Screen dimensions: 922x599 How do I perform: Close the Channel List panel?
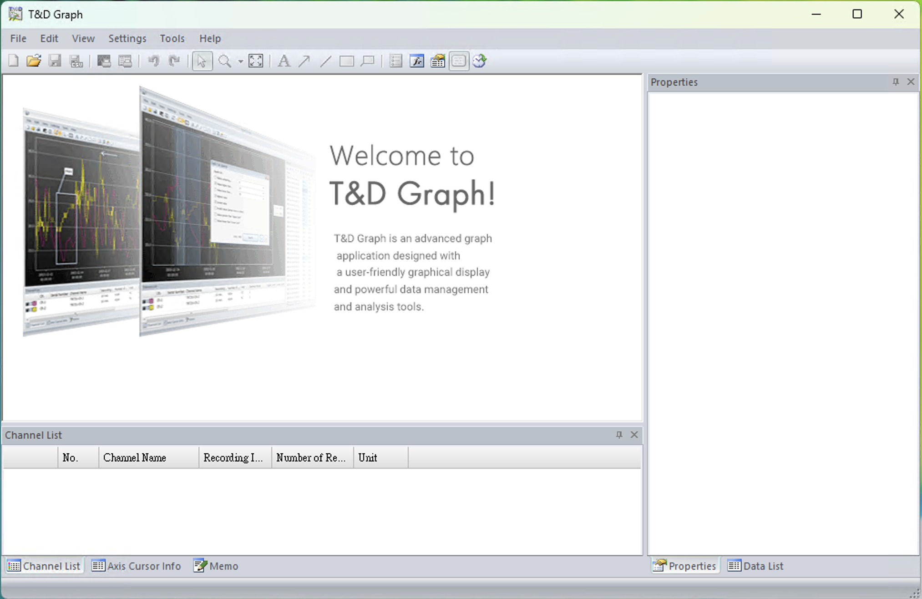(x=634, y=435)
